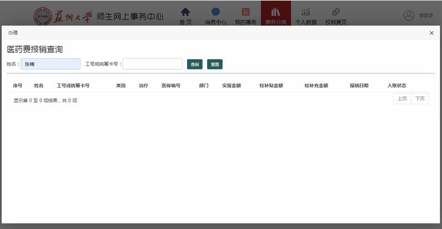Viewport: 442px width, 229px height.
Task: Focus the 姓名 name input field
Action: click(50, 64)
